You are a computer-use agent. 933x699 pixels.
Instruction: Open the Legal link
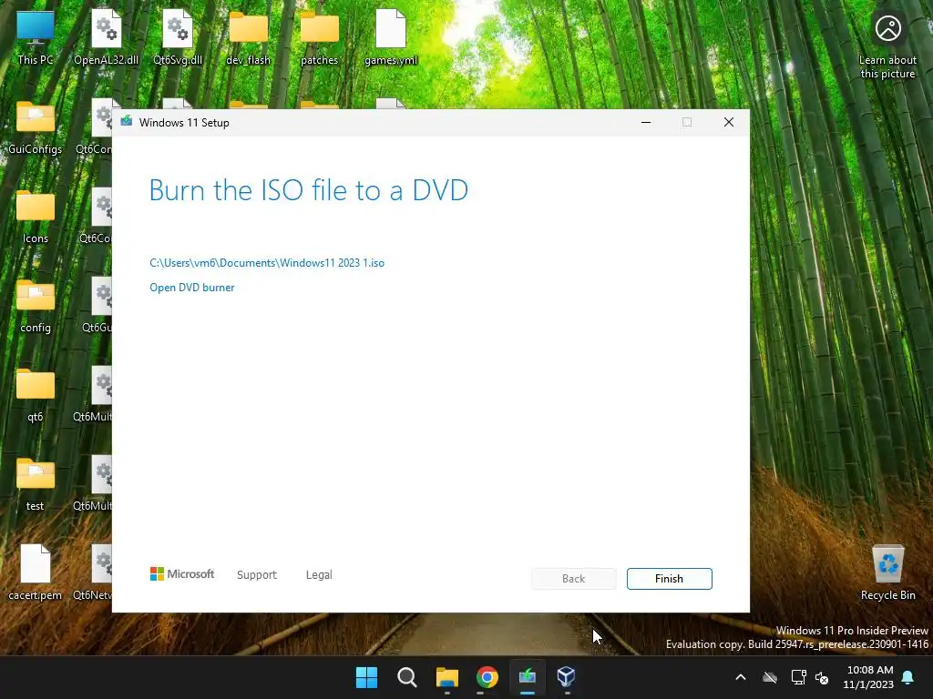point(319,575)
